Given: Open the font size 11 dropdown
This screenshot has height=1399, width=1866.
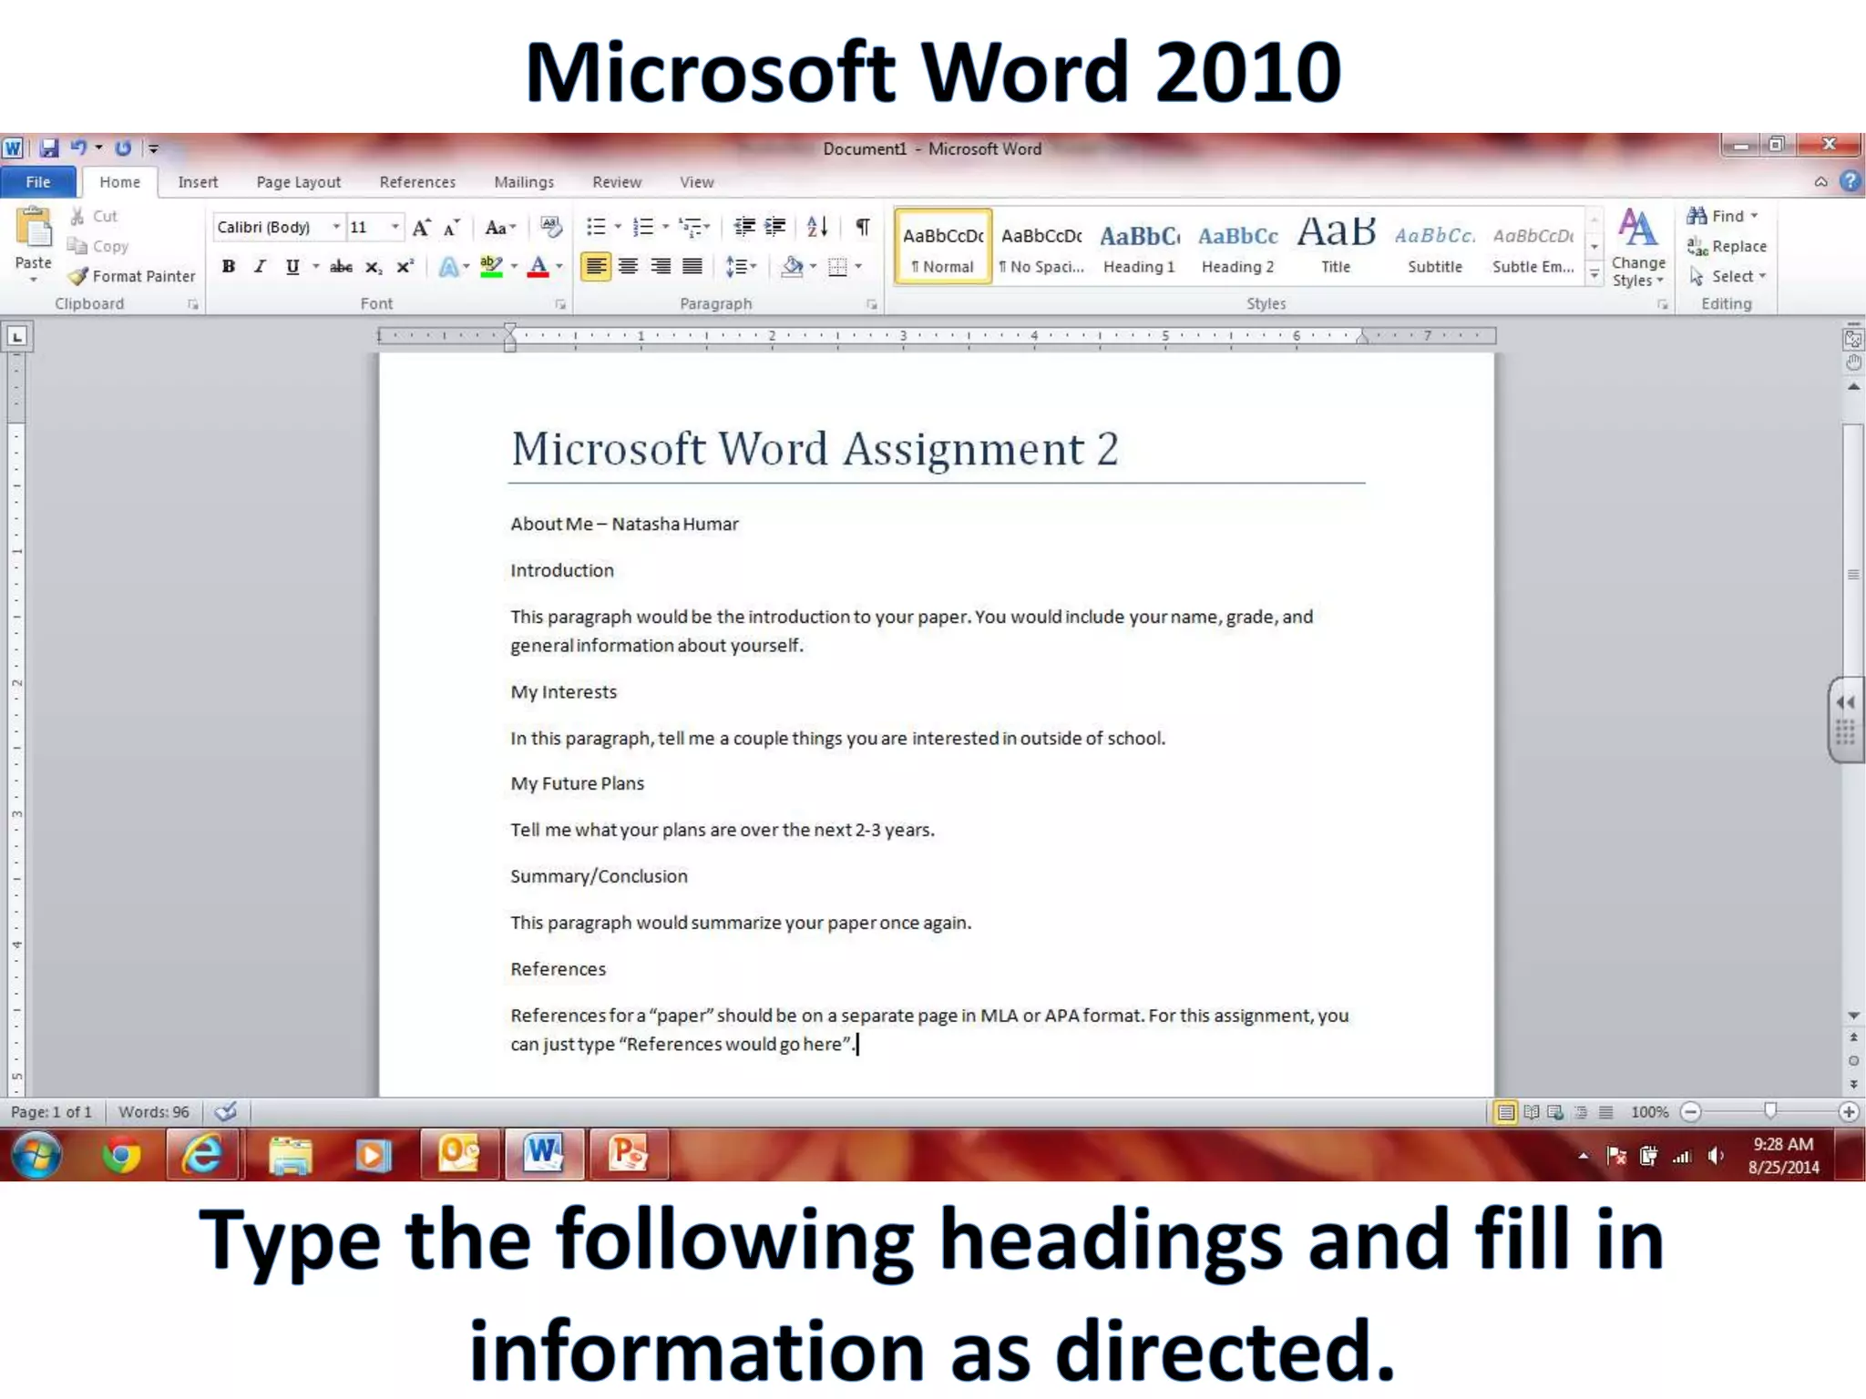Looking at the screenshot, I should click(395, 227).
